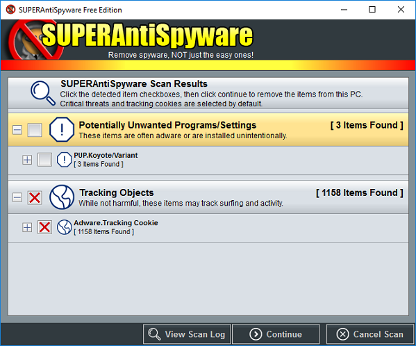Click the Tracking Objects globe icon

tap(62, 197)
